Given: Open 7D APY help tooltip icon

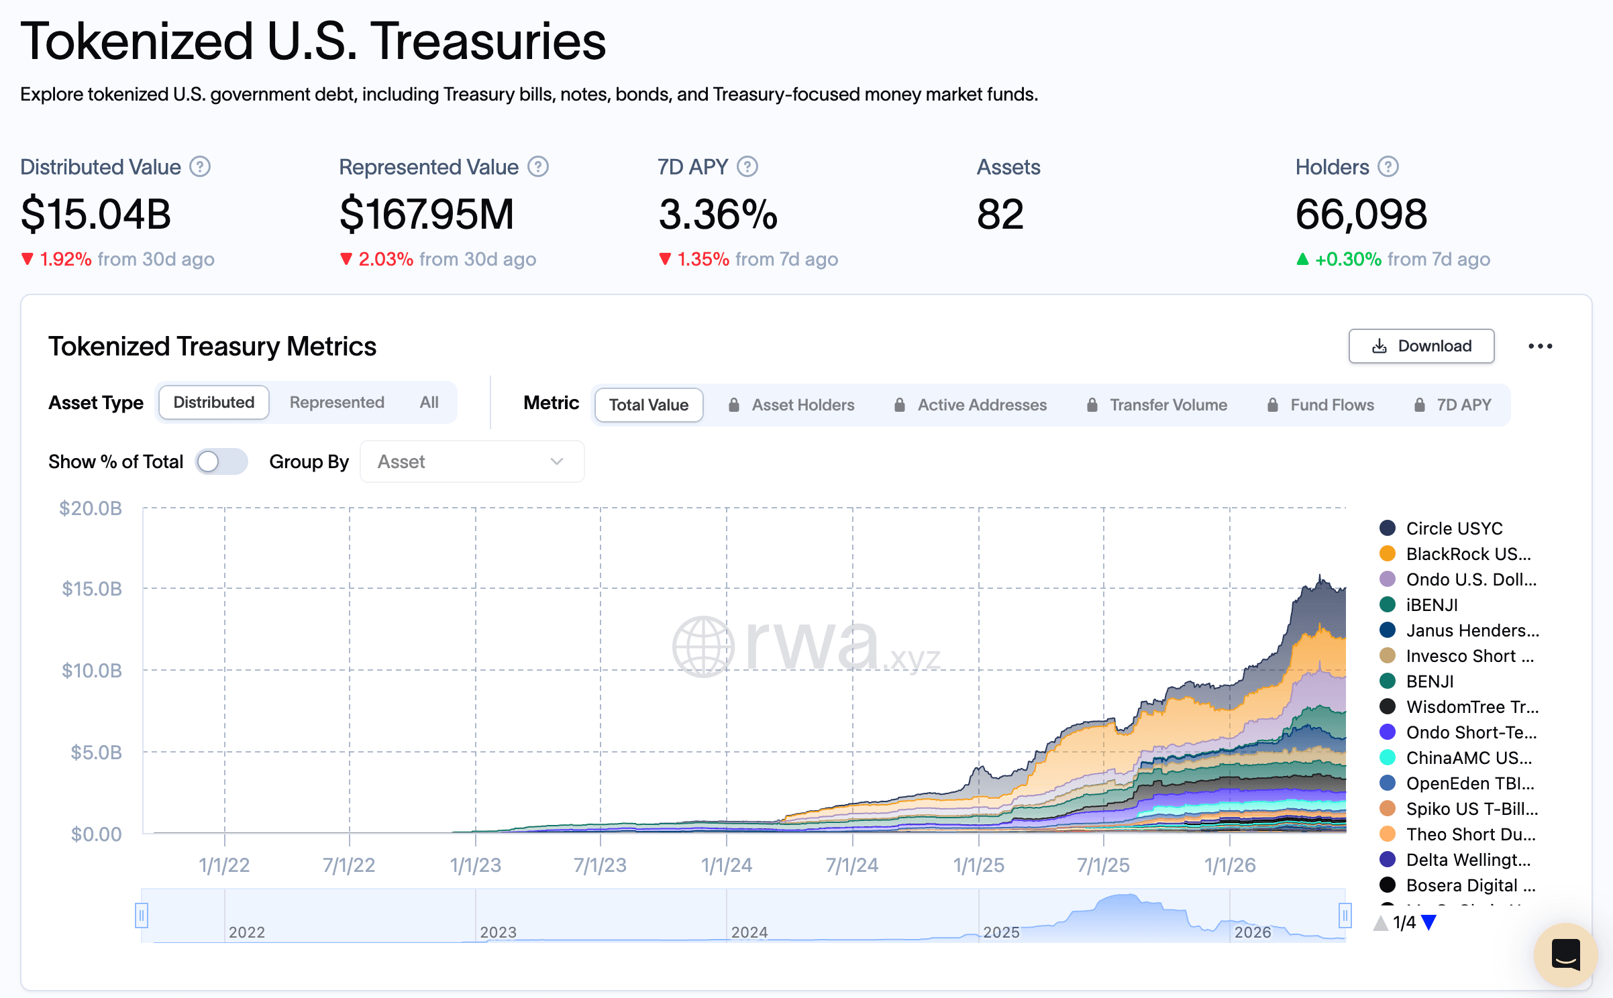Looking at the screenshot, I should coord(747,167).
